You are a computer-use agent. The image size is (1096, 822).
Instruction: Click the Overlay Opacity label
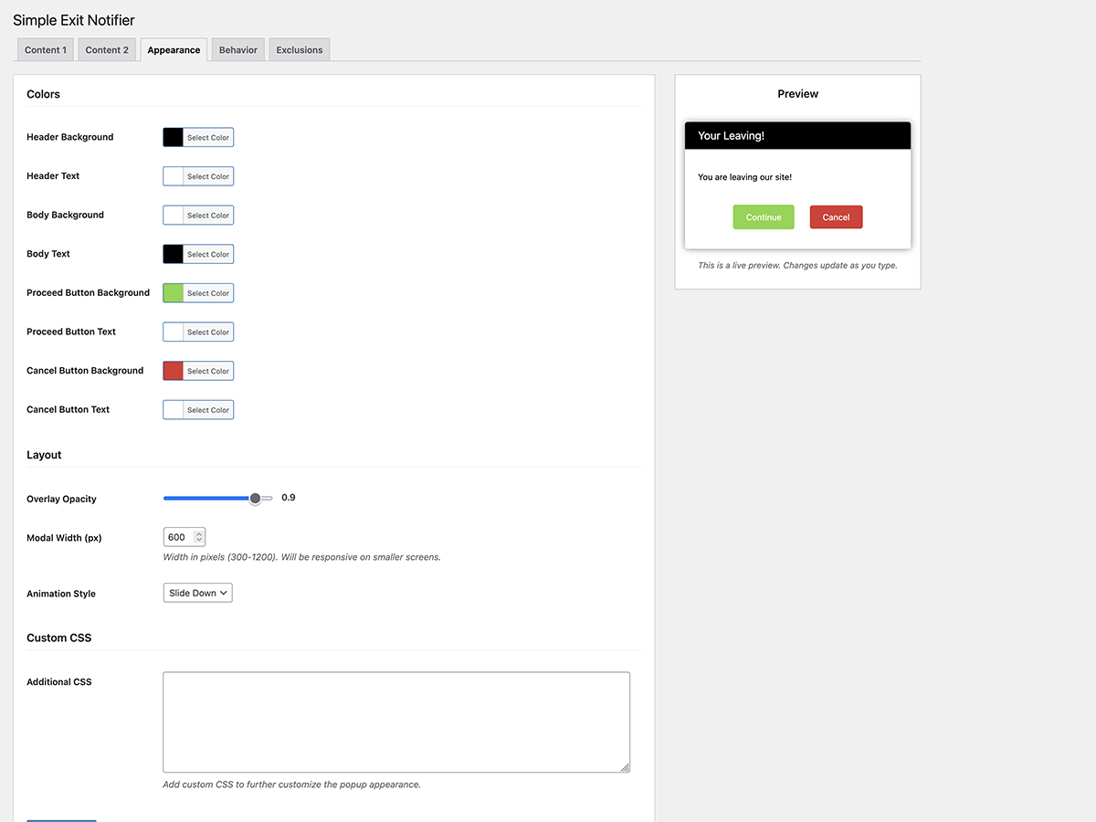61,499
